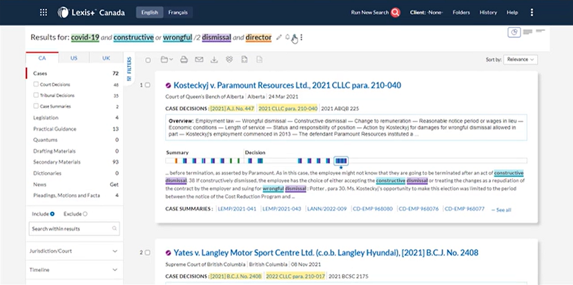Open Kosteckyj v. Paramount Resources case

coord(287,85)
